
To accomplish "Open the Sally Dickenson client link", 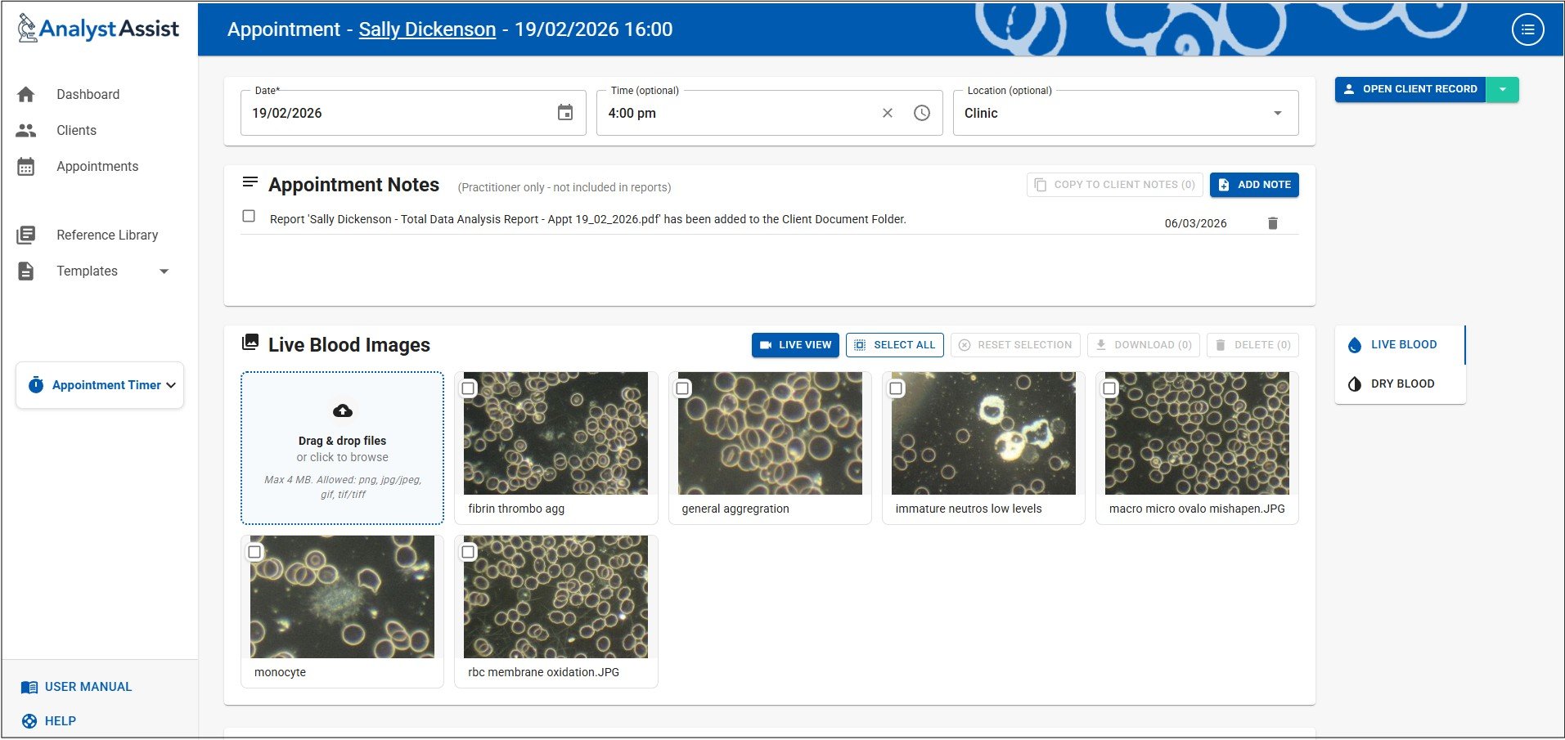I will (x=427, y=29).
